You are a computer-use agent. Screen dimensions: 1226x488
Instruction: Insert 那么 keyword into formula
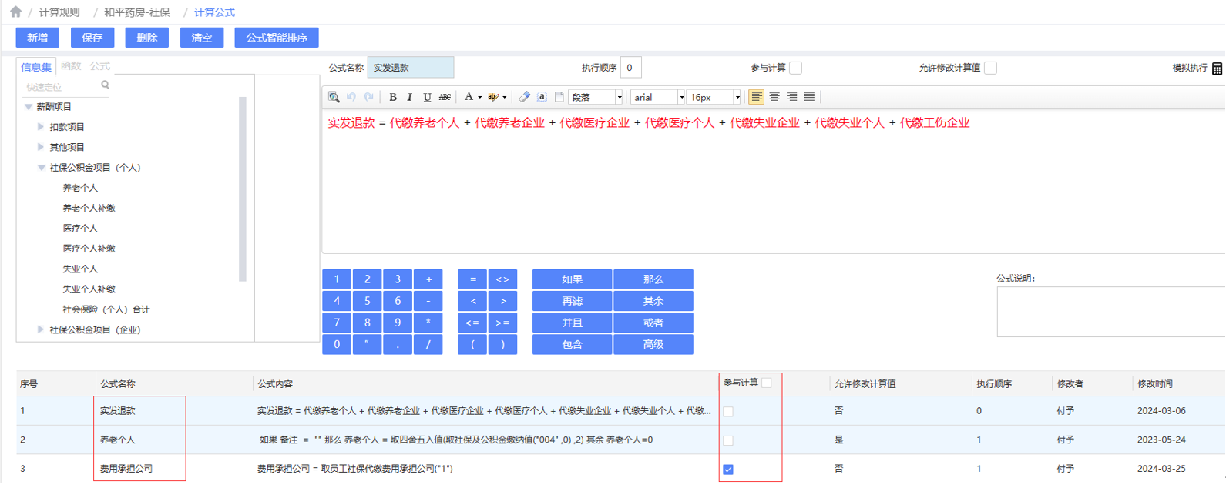tap(653, 279)
